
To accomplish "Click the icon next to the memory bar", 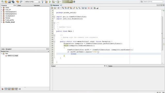I will tap(74, 2).
